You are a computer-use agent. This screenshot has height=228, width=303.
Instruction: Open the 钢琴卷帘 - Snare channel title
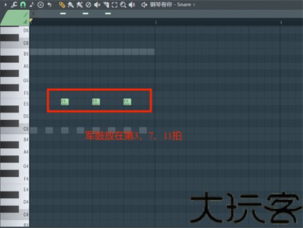pyautogui.click(x=170, y=4)
